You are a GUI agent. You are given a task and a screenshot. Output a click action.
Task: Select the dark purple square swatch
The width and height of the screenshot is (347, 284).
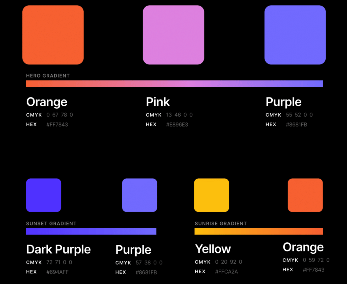(44, 195)
